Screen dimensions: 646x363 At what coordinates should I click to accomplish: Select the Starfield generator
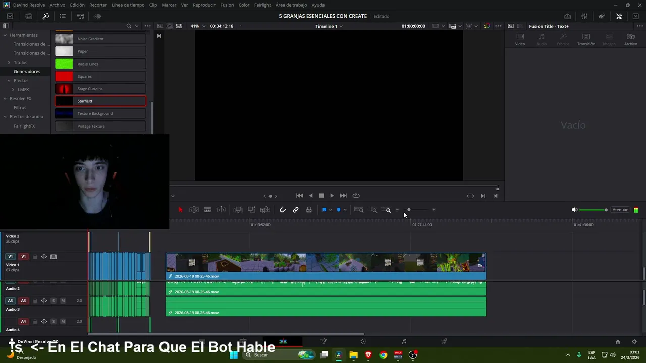click(100, 101)
